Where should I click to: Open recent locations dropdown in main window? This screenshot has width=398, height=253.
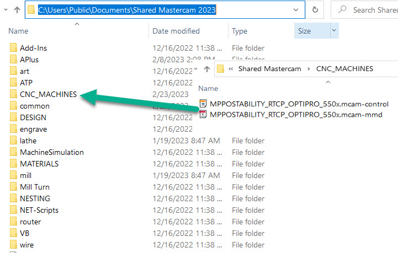(x=6, y=10)
